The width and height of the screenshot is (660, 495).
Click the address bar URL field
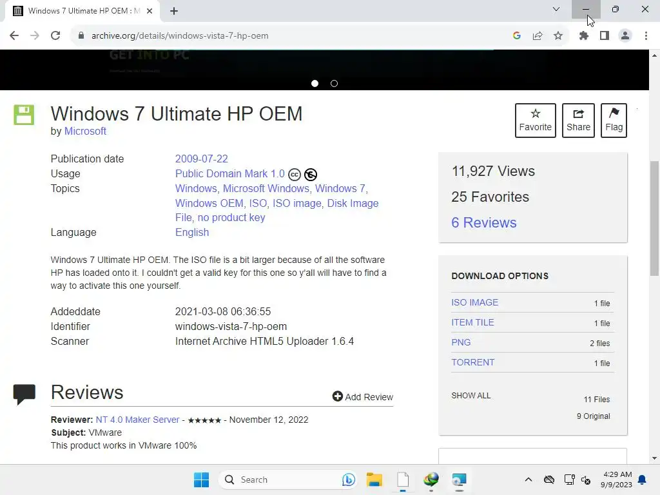point(295,36)
